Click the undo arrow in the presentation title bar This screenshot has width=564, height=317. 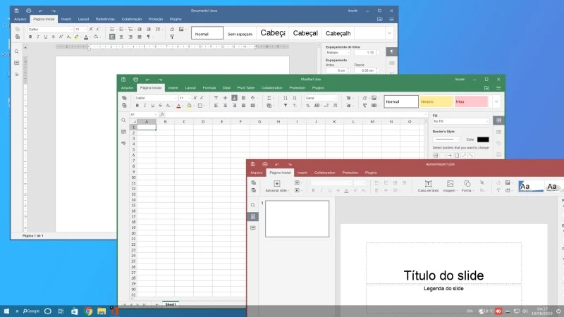pyautogui.click(x=277, y=164)
